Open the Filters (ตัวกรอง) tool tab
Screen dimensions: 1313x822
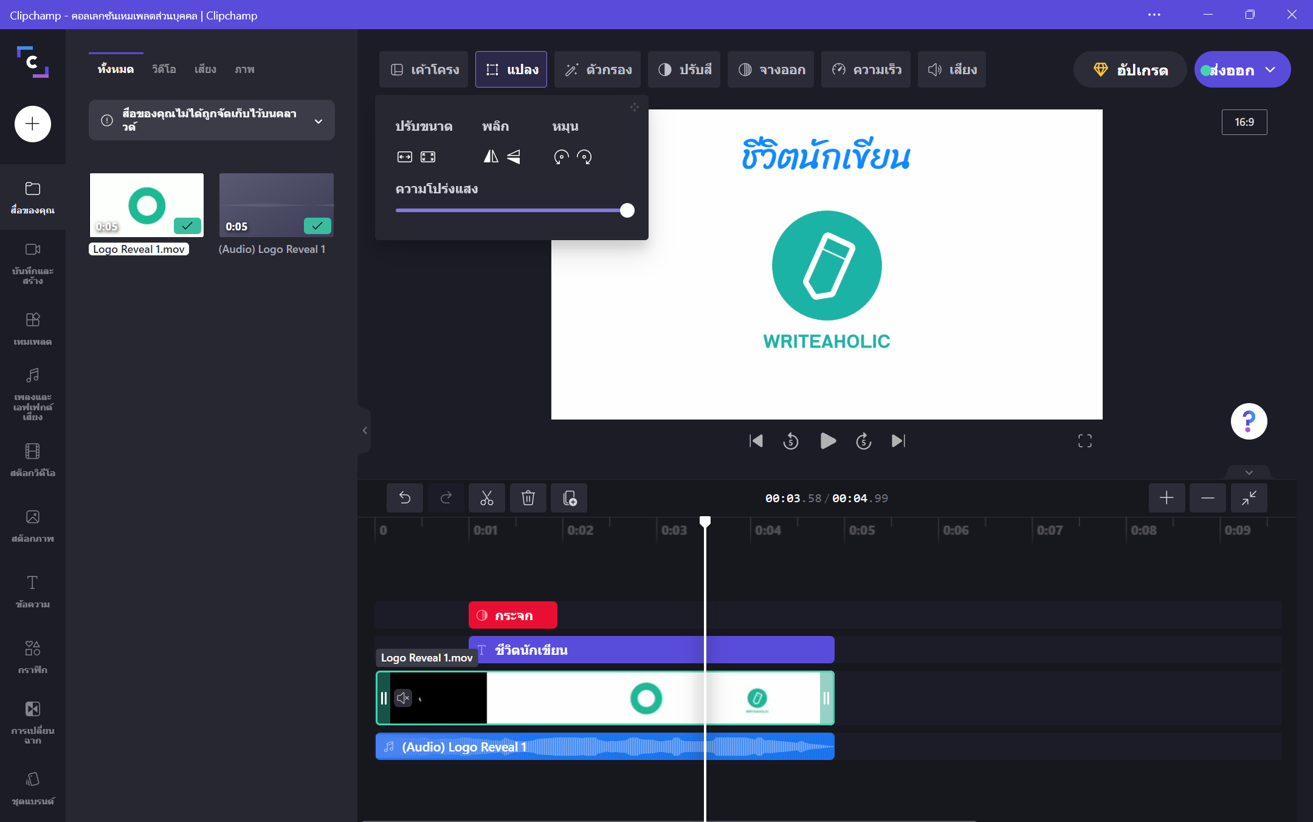coord(598,69)
